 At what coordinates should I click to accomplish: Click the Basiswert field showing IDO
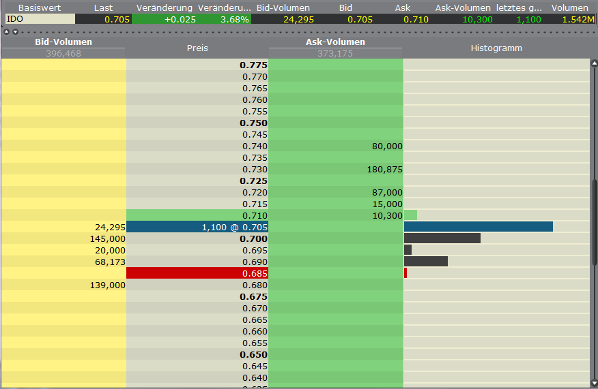coord(40,19)
